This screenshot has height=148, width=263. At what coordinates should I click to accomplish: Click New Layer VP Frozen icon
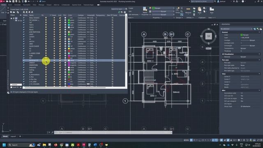tap(26, 12)
